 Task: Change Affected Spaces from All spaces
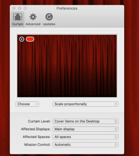coord(85,137)
